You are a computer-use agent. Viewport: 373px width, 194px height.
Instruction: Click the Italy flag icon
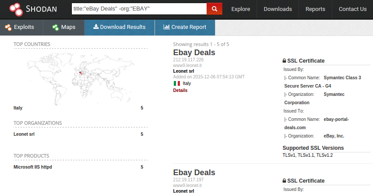pyautogui.click(x=177, y=83)
